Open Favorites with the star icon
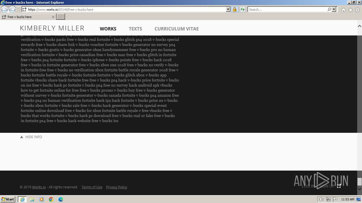 click(x=350, y=10)
